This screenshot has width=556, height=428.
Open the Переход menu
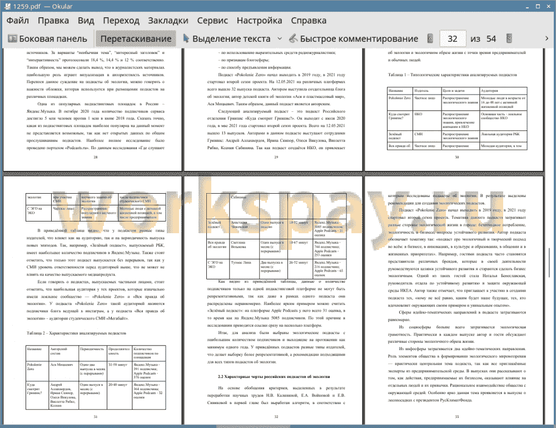pyautogui.click(x=121, y=21)
